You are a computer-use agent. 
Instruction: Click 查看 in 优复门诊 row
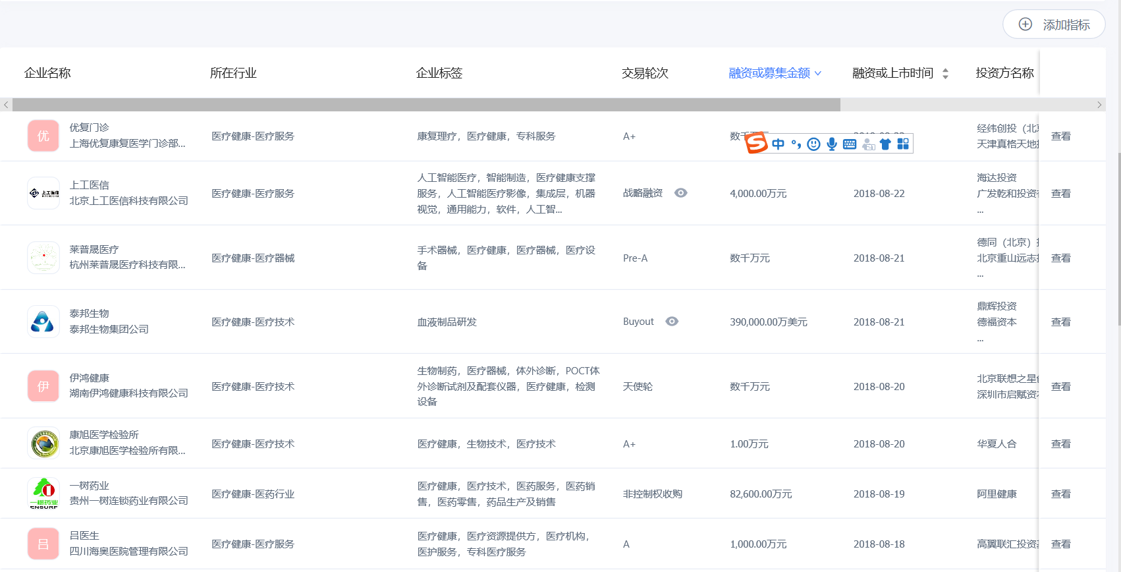point(1060,136)
